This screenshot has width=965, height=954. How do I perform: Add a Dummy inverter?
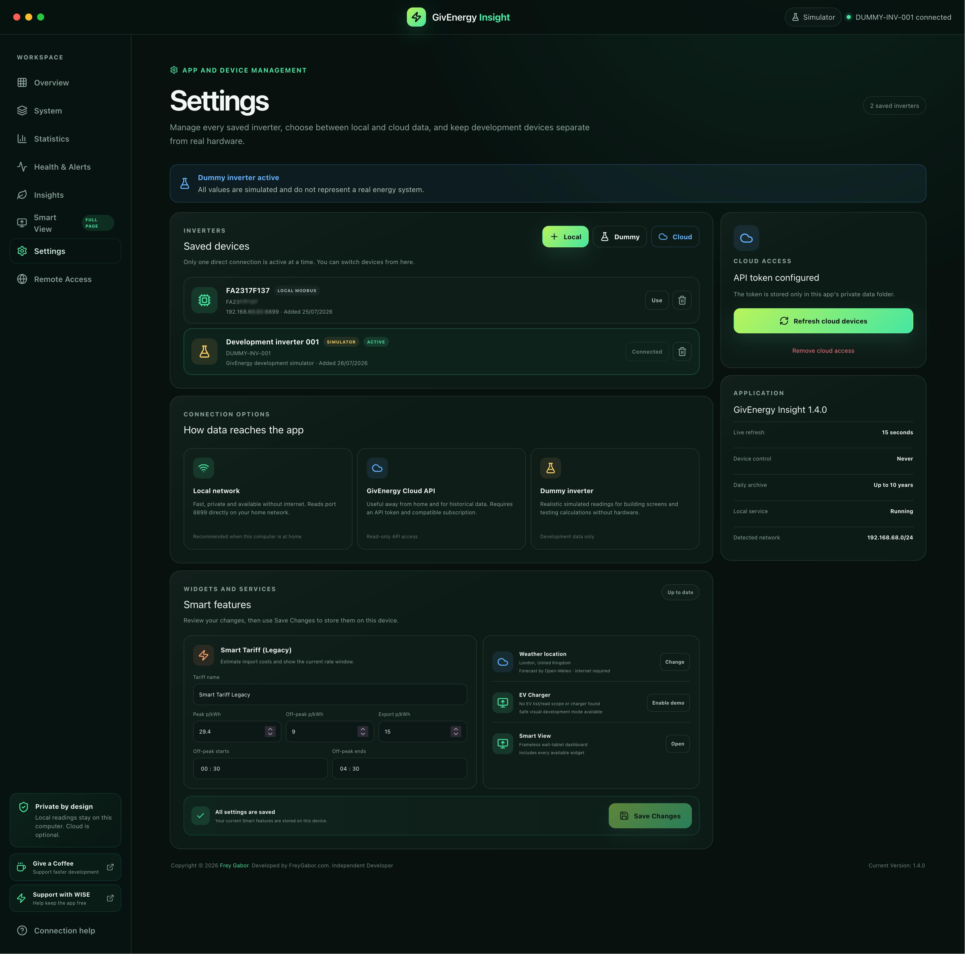pyautogui.click(x=620, y=237)
